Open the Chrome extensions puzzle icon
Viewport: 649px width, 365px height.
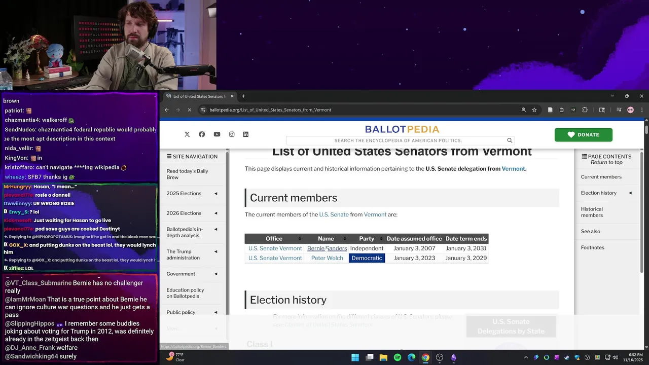585,109
